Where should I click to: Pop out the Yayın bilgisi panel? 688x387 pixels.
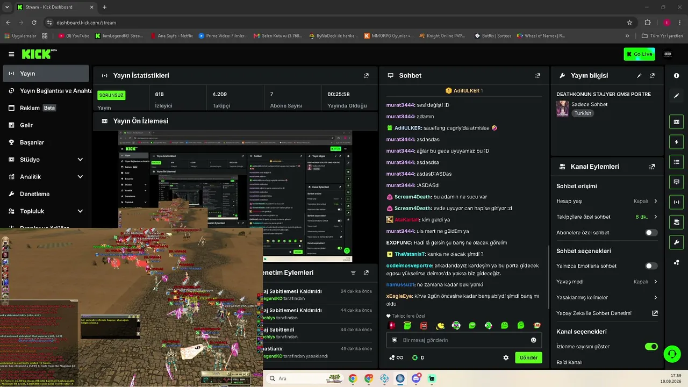click(652, 76)
